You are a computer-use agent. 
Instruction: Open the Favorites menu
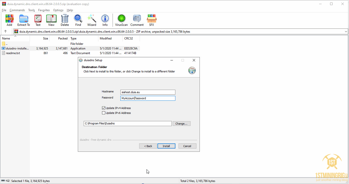coord(44,10)
